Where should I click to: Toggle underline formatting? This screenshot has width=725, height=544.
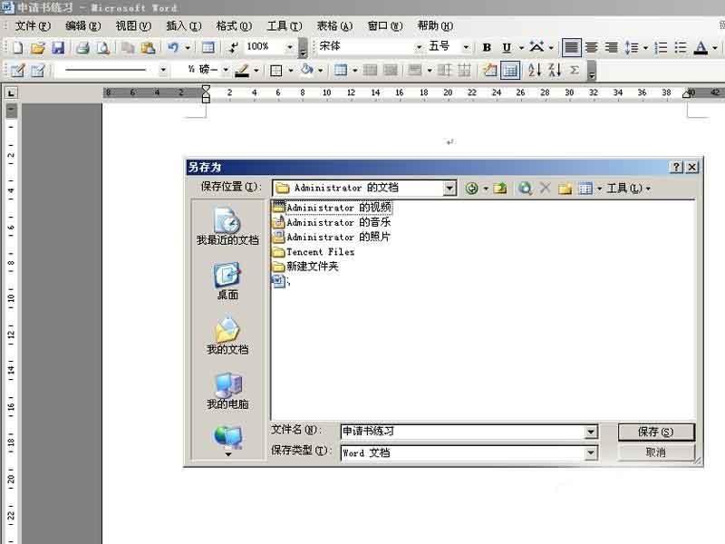(x=507, y=45)
